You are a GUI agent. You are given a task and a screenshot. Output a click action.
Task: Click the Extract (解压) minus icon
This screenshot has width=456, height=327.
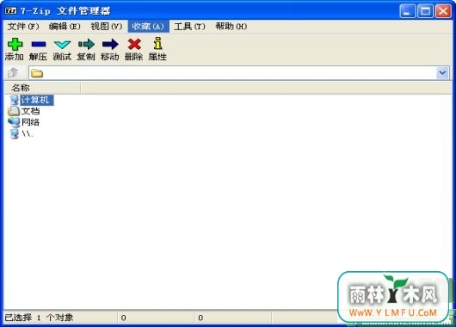(x=39, y=44)
